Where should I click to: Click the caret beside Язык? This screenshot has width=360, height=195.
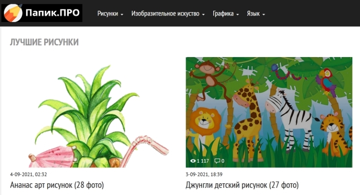coord(263,14)
